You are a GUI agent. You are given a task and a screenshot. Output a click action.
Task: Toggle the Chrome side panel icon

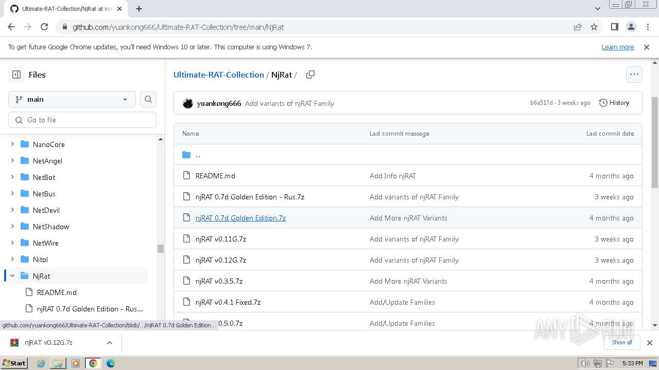coord(615,27)
